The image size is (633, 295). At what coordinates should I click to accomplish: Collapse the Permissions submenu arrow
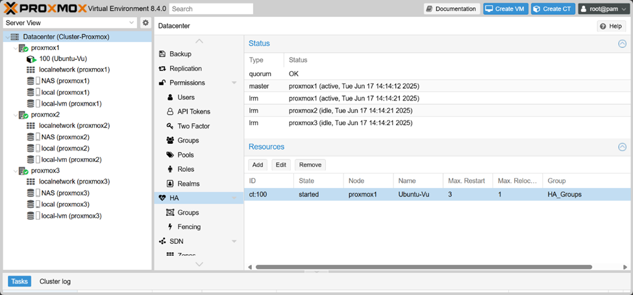coord(234,83)
